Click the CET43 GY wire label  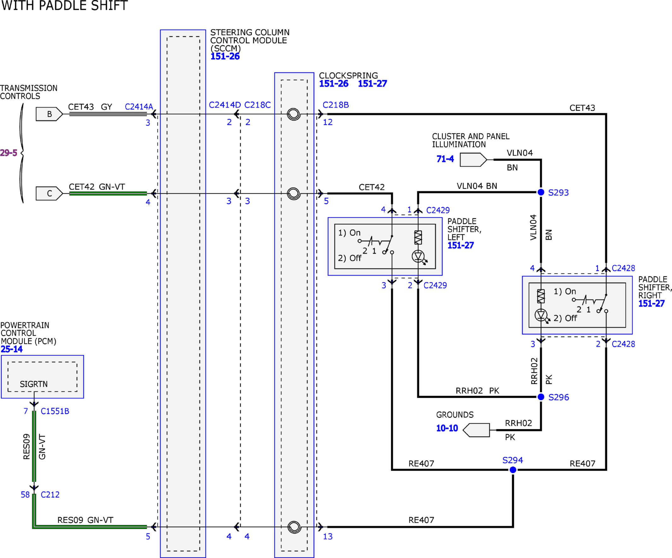click(x=90, y=107)
